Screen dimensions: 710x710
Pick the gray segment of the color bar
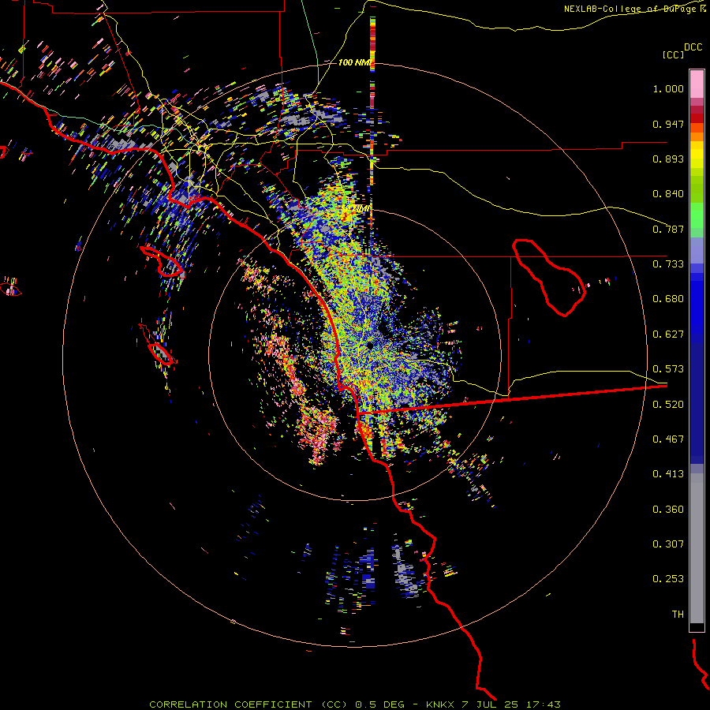pyautogui.click(x=697, y=548)
